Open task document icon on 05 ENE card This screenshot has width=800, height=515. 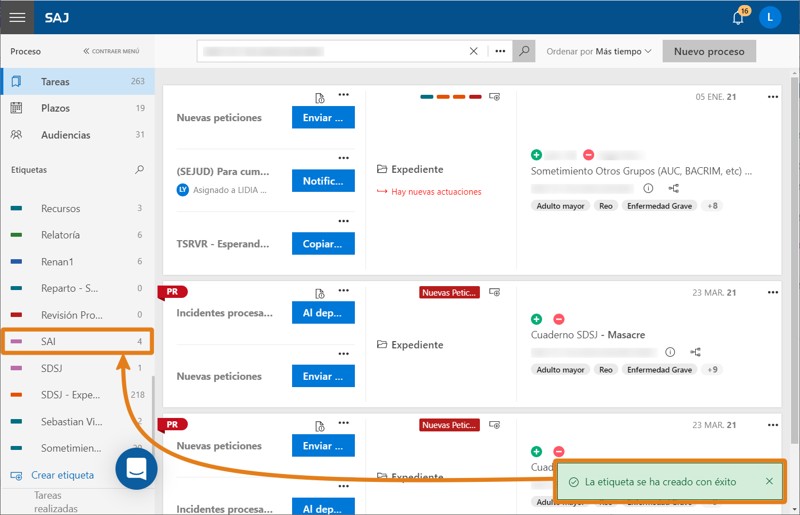click(x=320, y=98)
